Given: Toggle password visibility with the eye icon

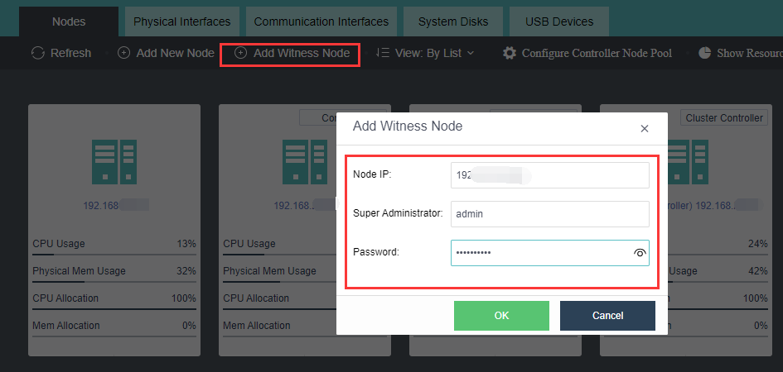Looking at the screenshot, I should (639, 254).
